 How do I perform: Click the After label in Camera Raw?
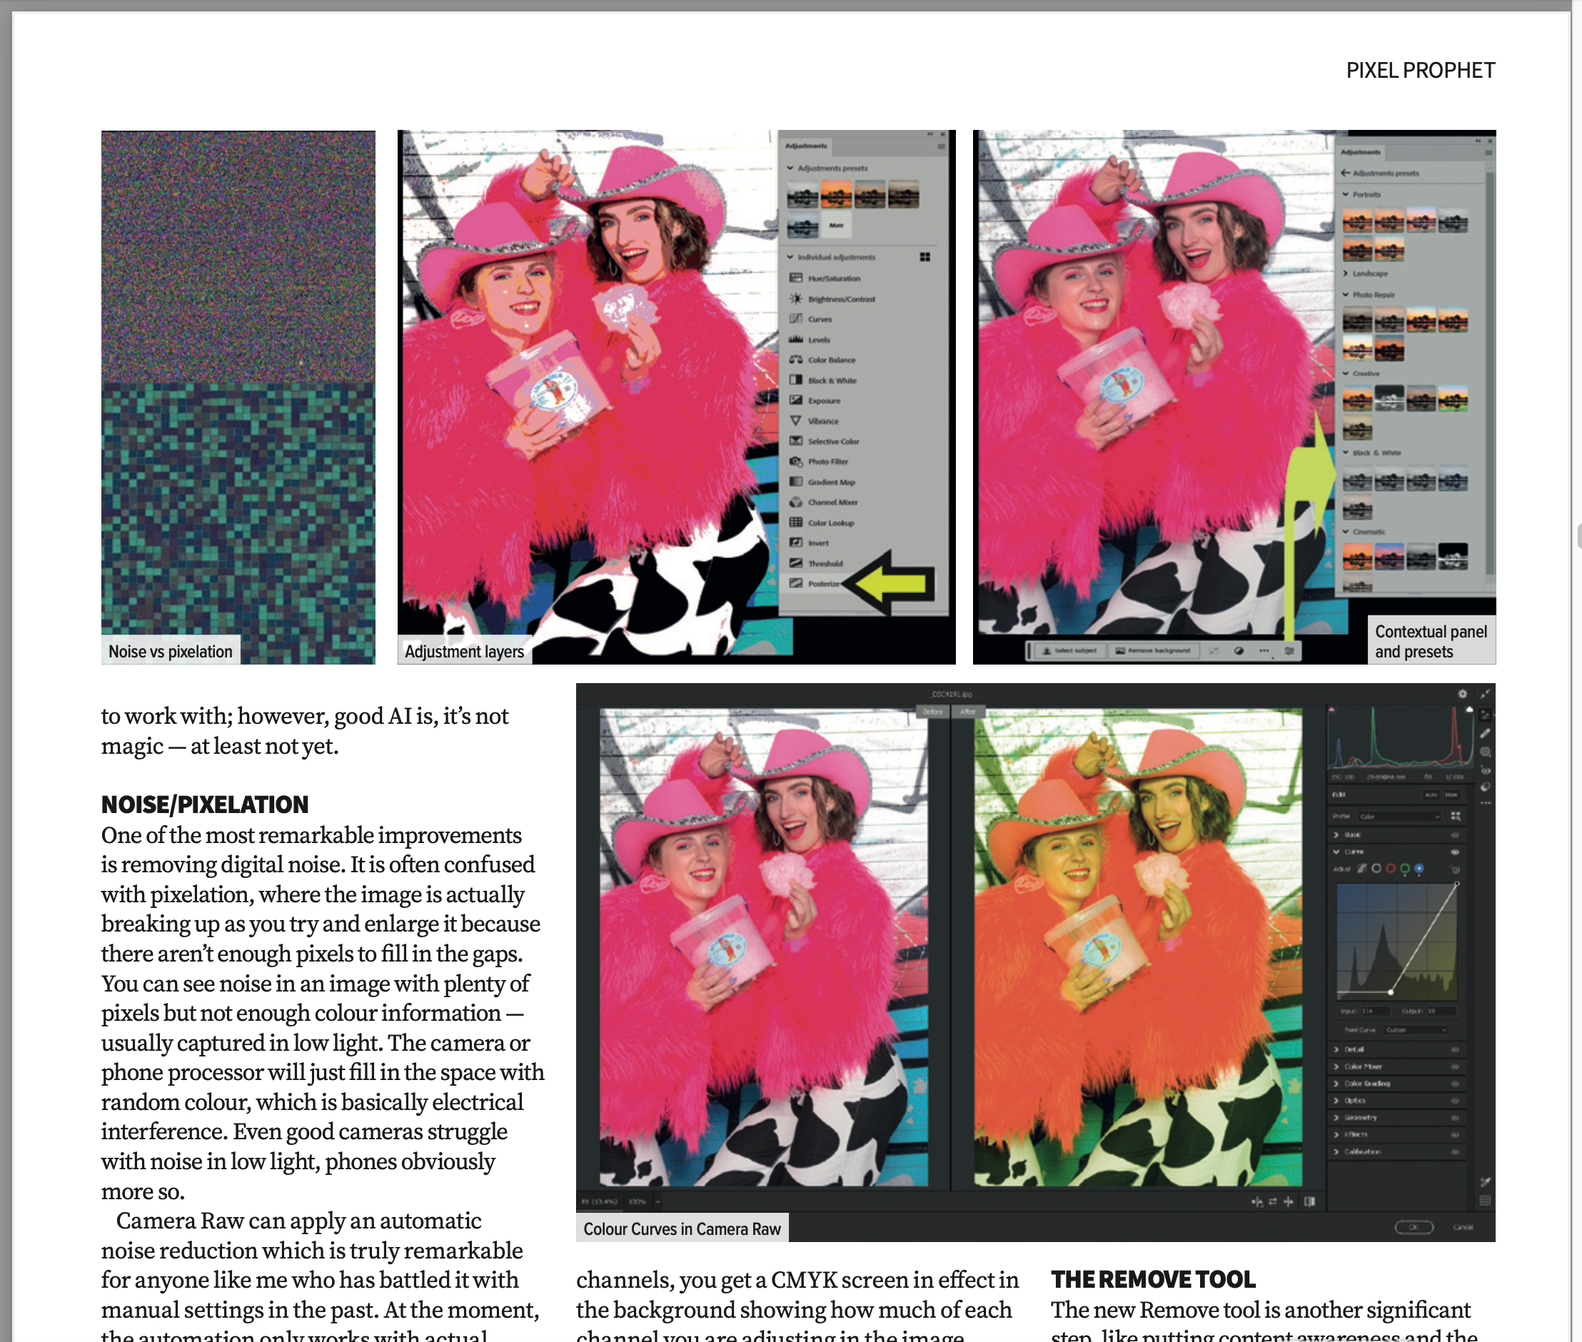(x=968, y=712)
